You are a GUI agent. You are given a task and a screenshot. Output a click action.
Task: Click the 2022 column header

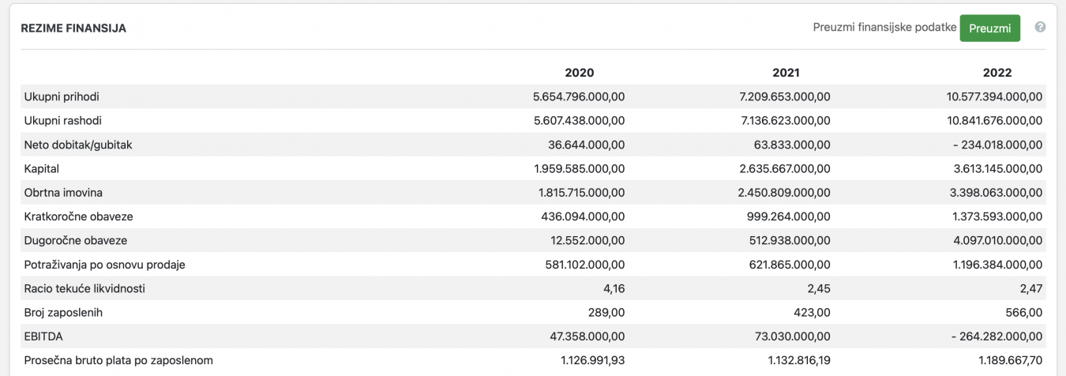pos(997,73)
